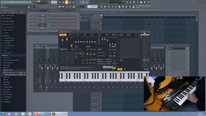Click the typing keyboard to piano icon
206x116 pixels.
[60, 6]
